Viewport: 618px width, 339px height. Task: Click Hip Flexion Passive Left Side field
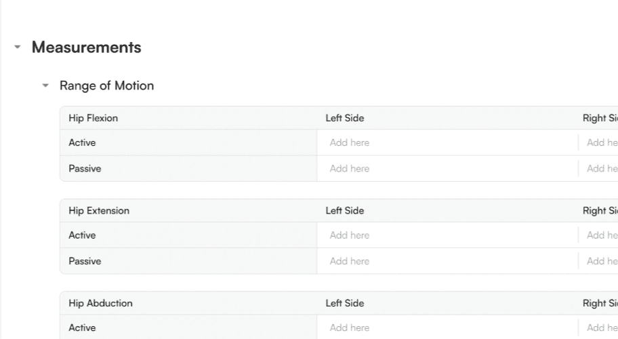tap(446, 169)
